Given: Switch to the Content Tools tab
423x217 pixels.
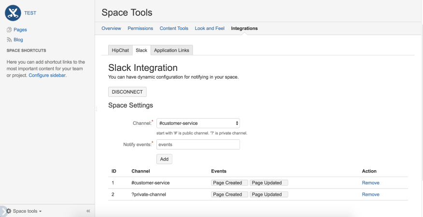Looking at the screenshot, I should point(174,28).
